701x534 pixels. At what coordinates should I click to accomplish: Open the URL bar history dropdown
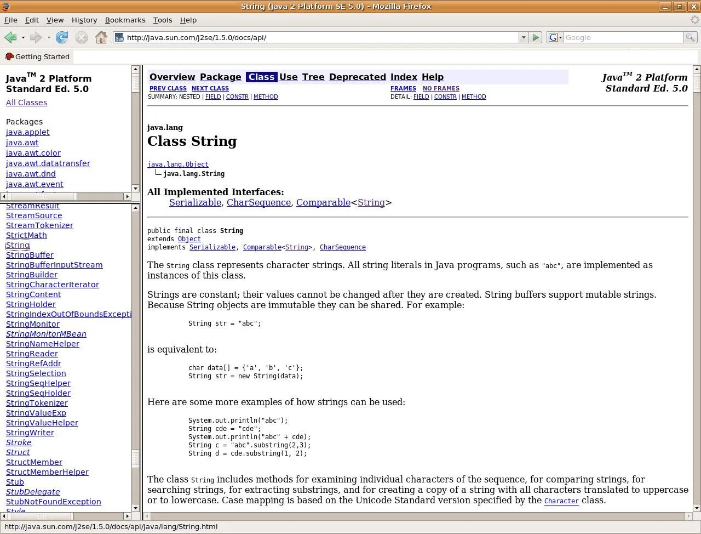523,37
